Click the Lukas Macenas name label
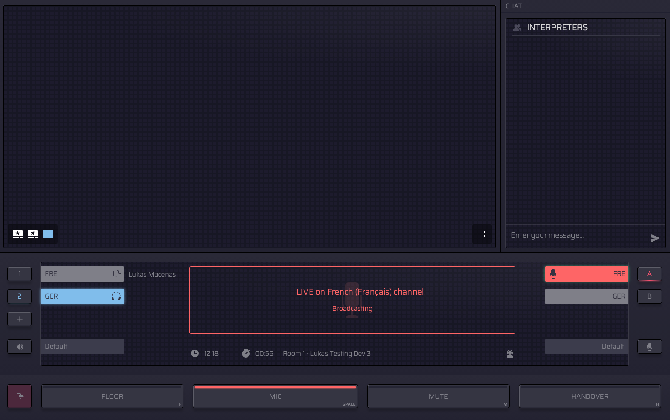Screen dimensions: 670x420 pyautogui.click(x=152, y=274)
